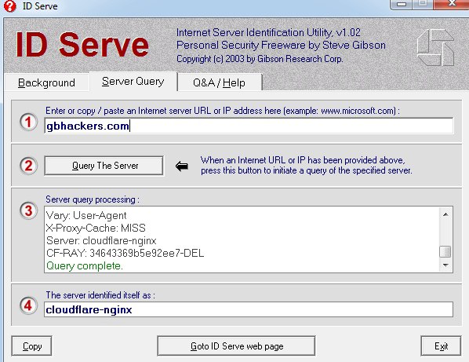Select the Server Query tab
The image size is (469, 362).
click(x=133, y=82)
